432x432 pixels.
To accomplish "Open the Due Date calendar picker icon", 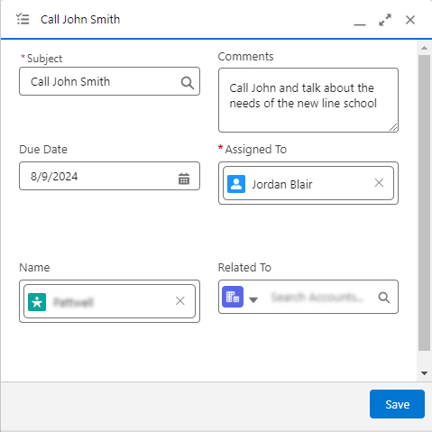I will (x=184, y=179).
